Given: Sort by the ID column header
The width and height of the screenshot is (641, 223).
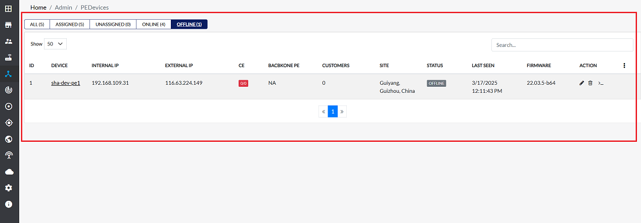Looking at the screenshot, I should coord(32,66).
